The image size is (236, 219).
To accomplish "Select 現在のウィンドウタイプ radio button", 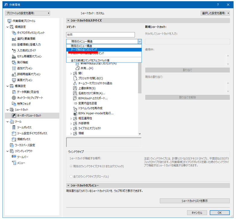I will [x=71, y=166].
